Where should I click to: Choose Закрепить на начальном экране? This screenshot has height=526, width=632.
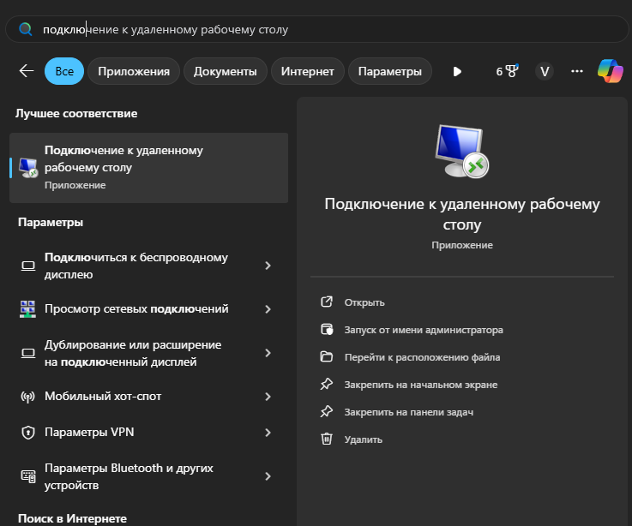(x=421, y=385)
